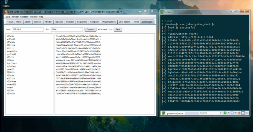This screenshot has height=132, width=253.
Task: Click the Connect button
Action: tap(90, 29)
